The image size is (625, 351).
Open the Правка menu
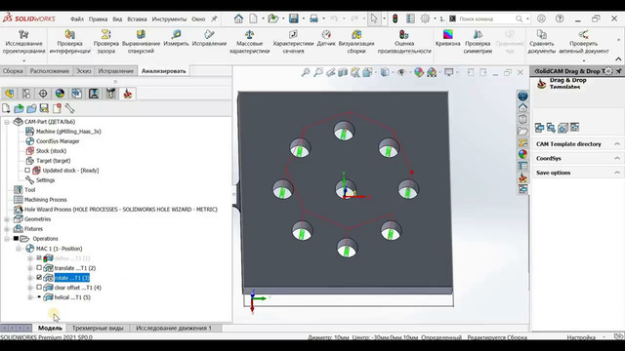98,19
